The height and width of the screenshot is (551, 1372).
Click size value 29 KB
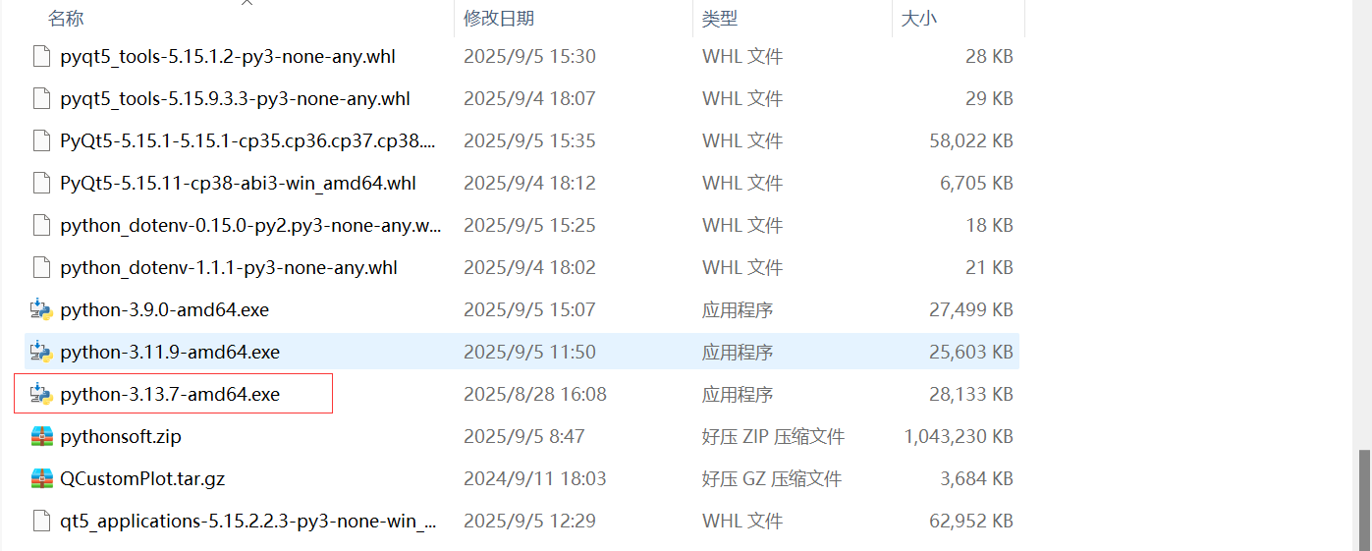989,98
